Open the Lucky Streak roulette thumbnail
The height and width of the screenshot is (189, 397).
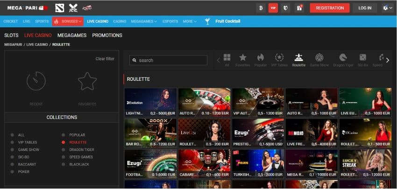pyautogui.click(x=366, y=164)
